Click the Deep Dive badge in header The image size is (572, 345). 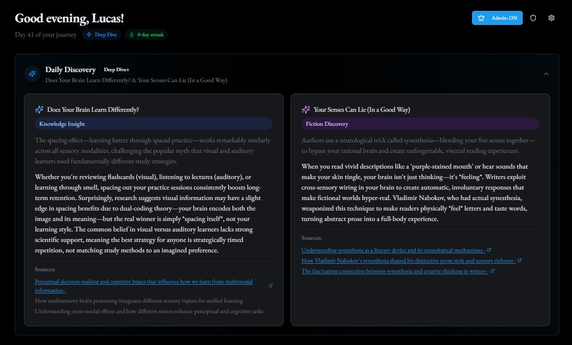[x=102, y=34]
